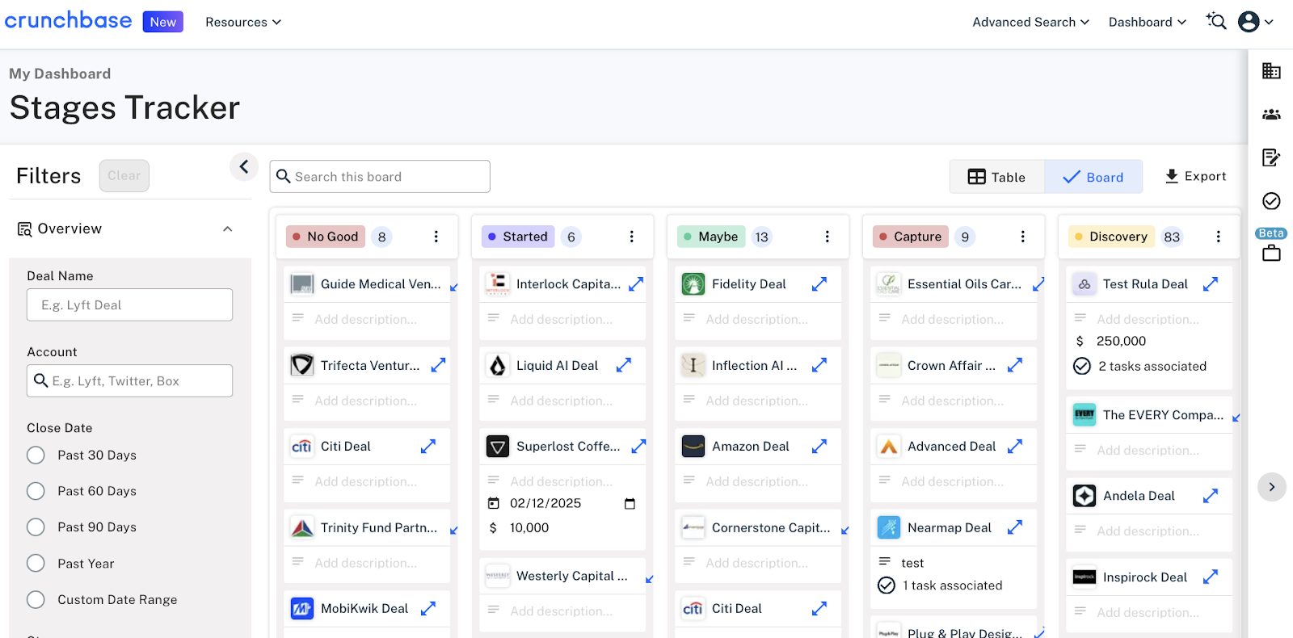Export the board data
1293x638 pixels.
1195,176
